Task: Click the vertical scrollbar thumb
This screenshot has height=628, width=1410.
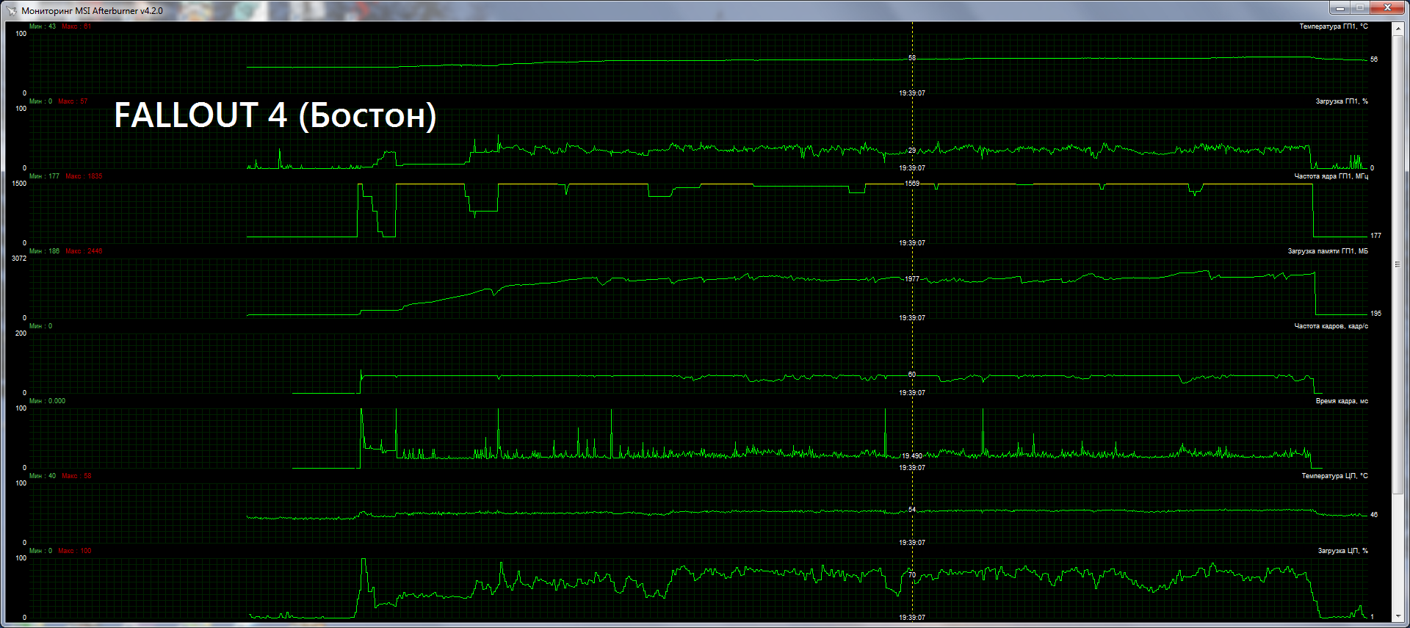Action: (1398, 264)
